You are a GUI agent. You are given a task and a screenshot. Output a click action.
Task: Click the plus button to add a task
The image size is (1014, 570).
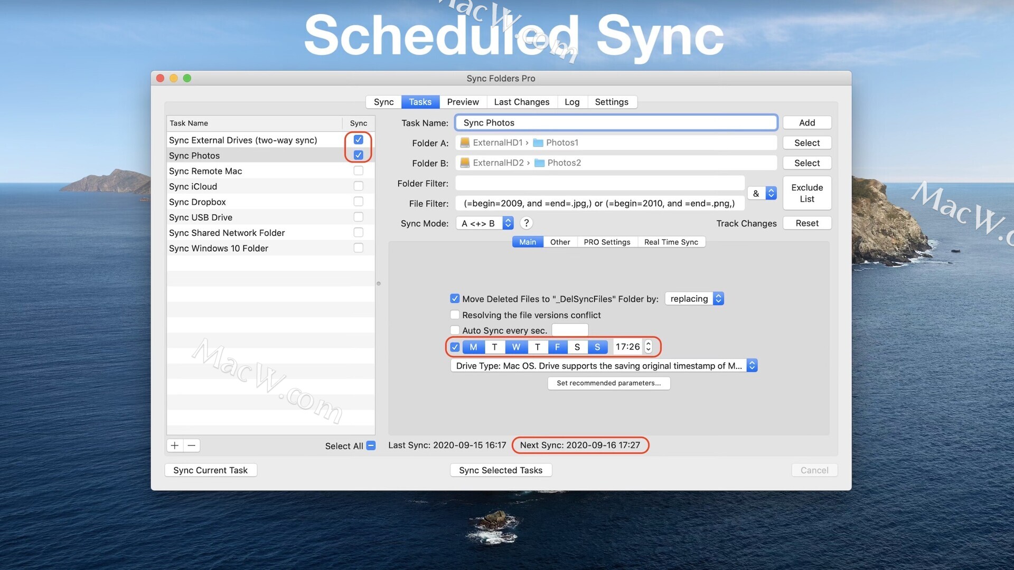[x=175, y=445]
